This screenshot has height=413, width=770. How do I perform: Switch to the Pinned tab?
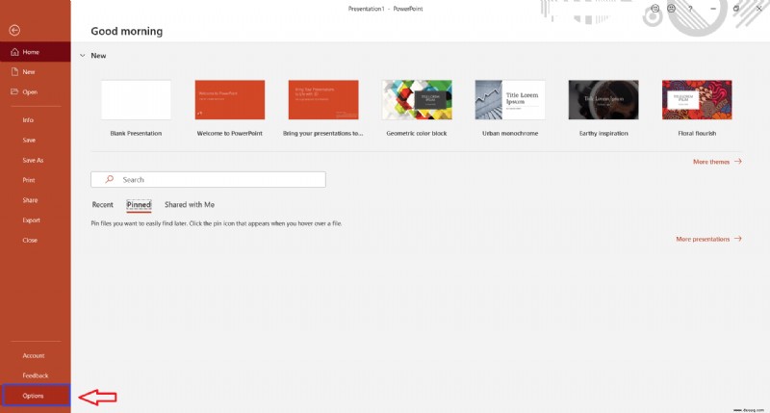139,205
